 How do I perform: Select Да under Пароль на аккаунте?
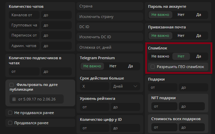pos(198,15)
